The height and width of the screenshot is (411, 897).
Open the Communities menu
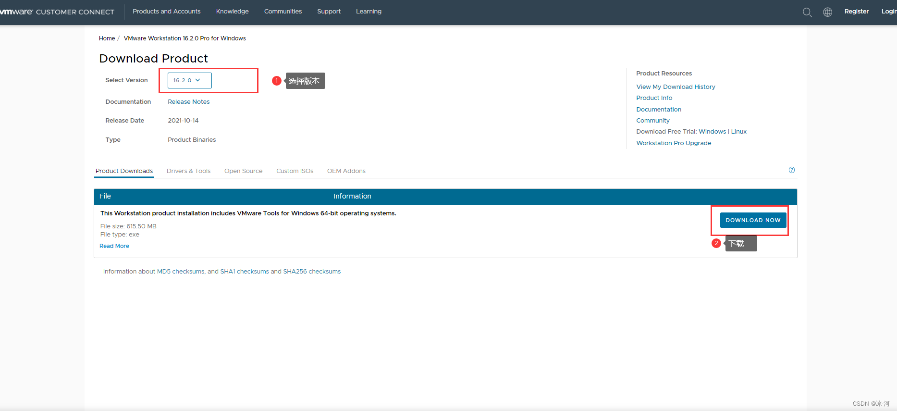click(283, 12)
